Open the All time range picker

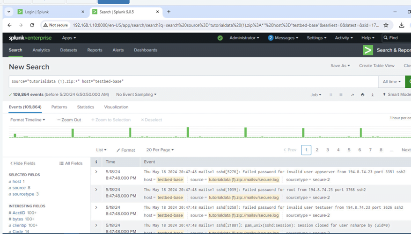pyautogui.click(x=392, y=82)
